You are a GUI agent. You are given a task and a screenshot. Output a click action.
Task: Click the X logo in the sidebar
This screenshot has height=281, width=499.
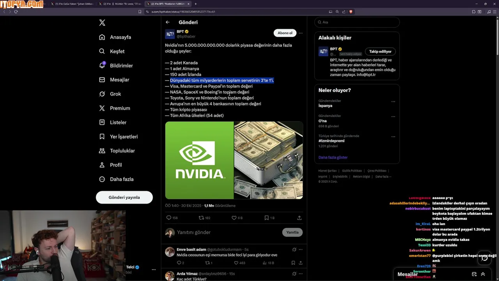102,23
